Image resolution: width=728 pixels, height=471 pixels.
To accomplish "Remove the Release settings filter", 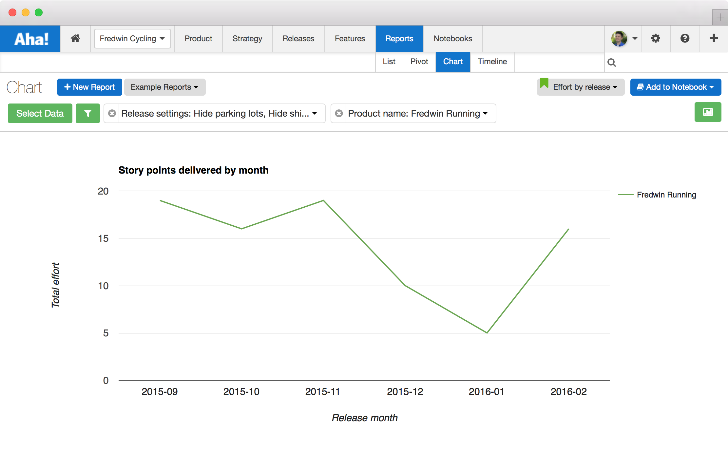I will 112,113.
